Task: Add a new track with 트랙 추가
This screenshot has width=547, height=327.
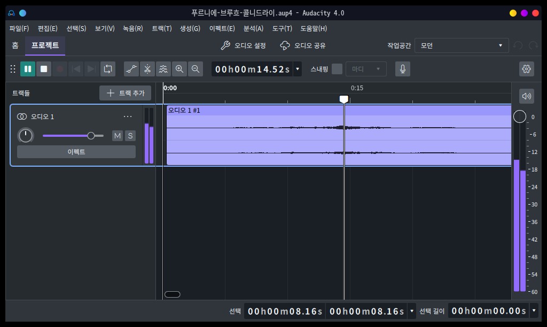Action: click(125, 93)
